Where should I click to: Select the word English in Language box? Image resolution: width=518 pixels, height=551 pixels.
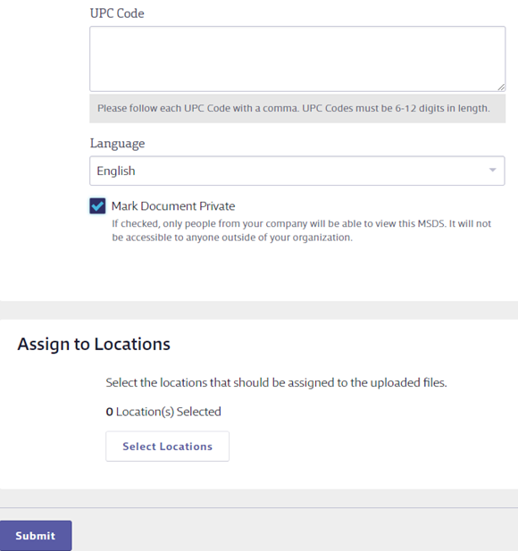(x=116, y=171)
